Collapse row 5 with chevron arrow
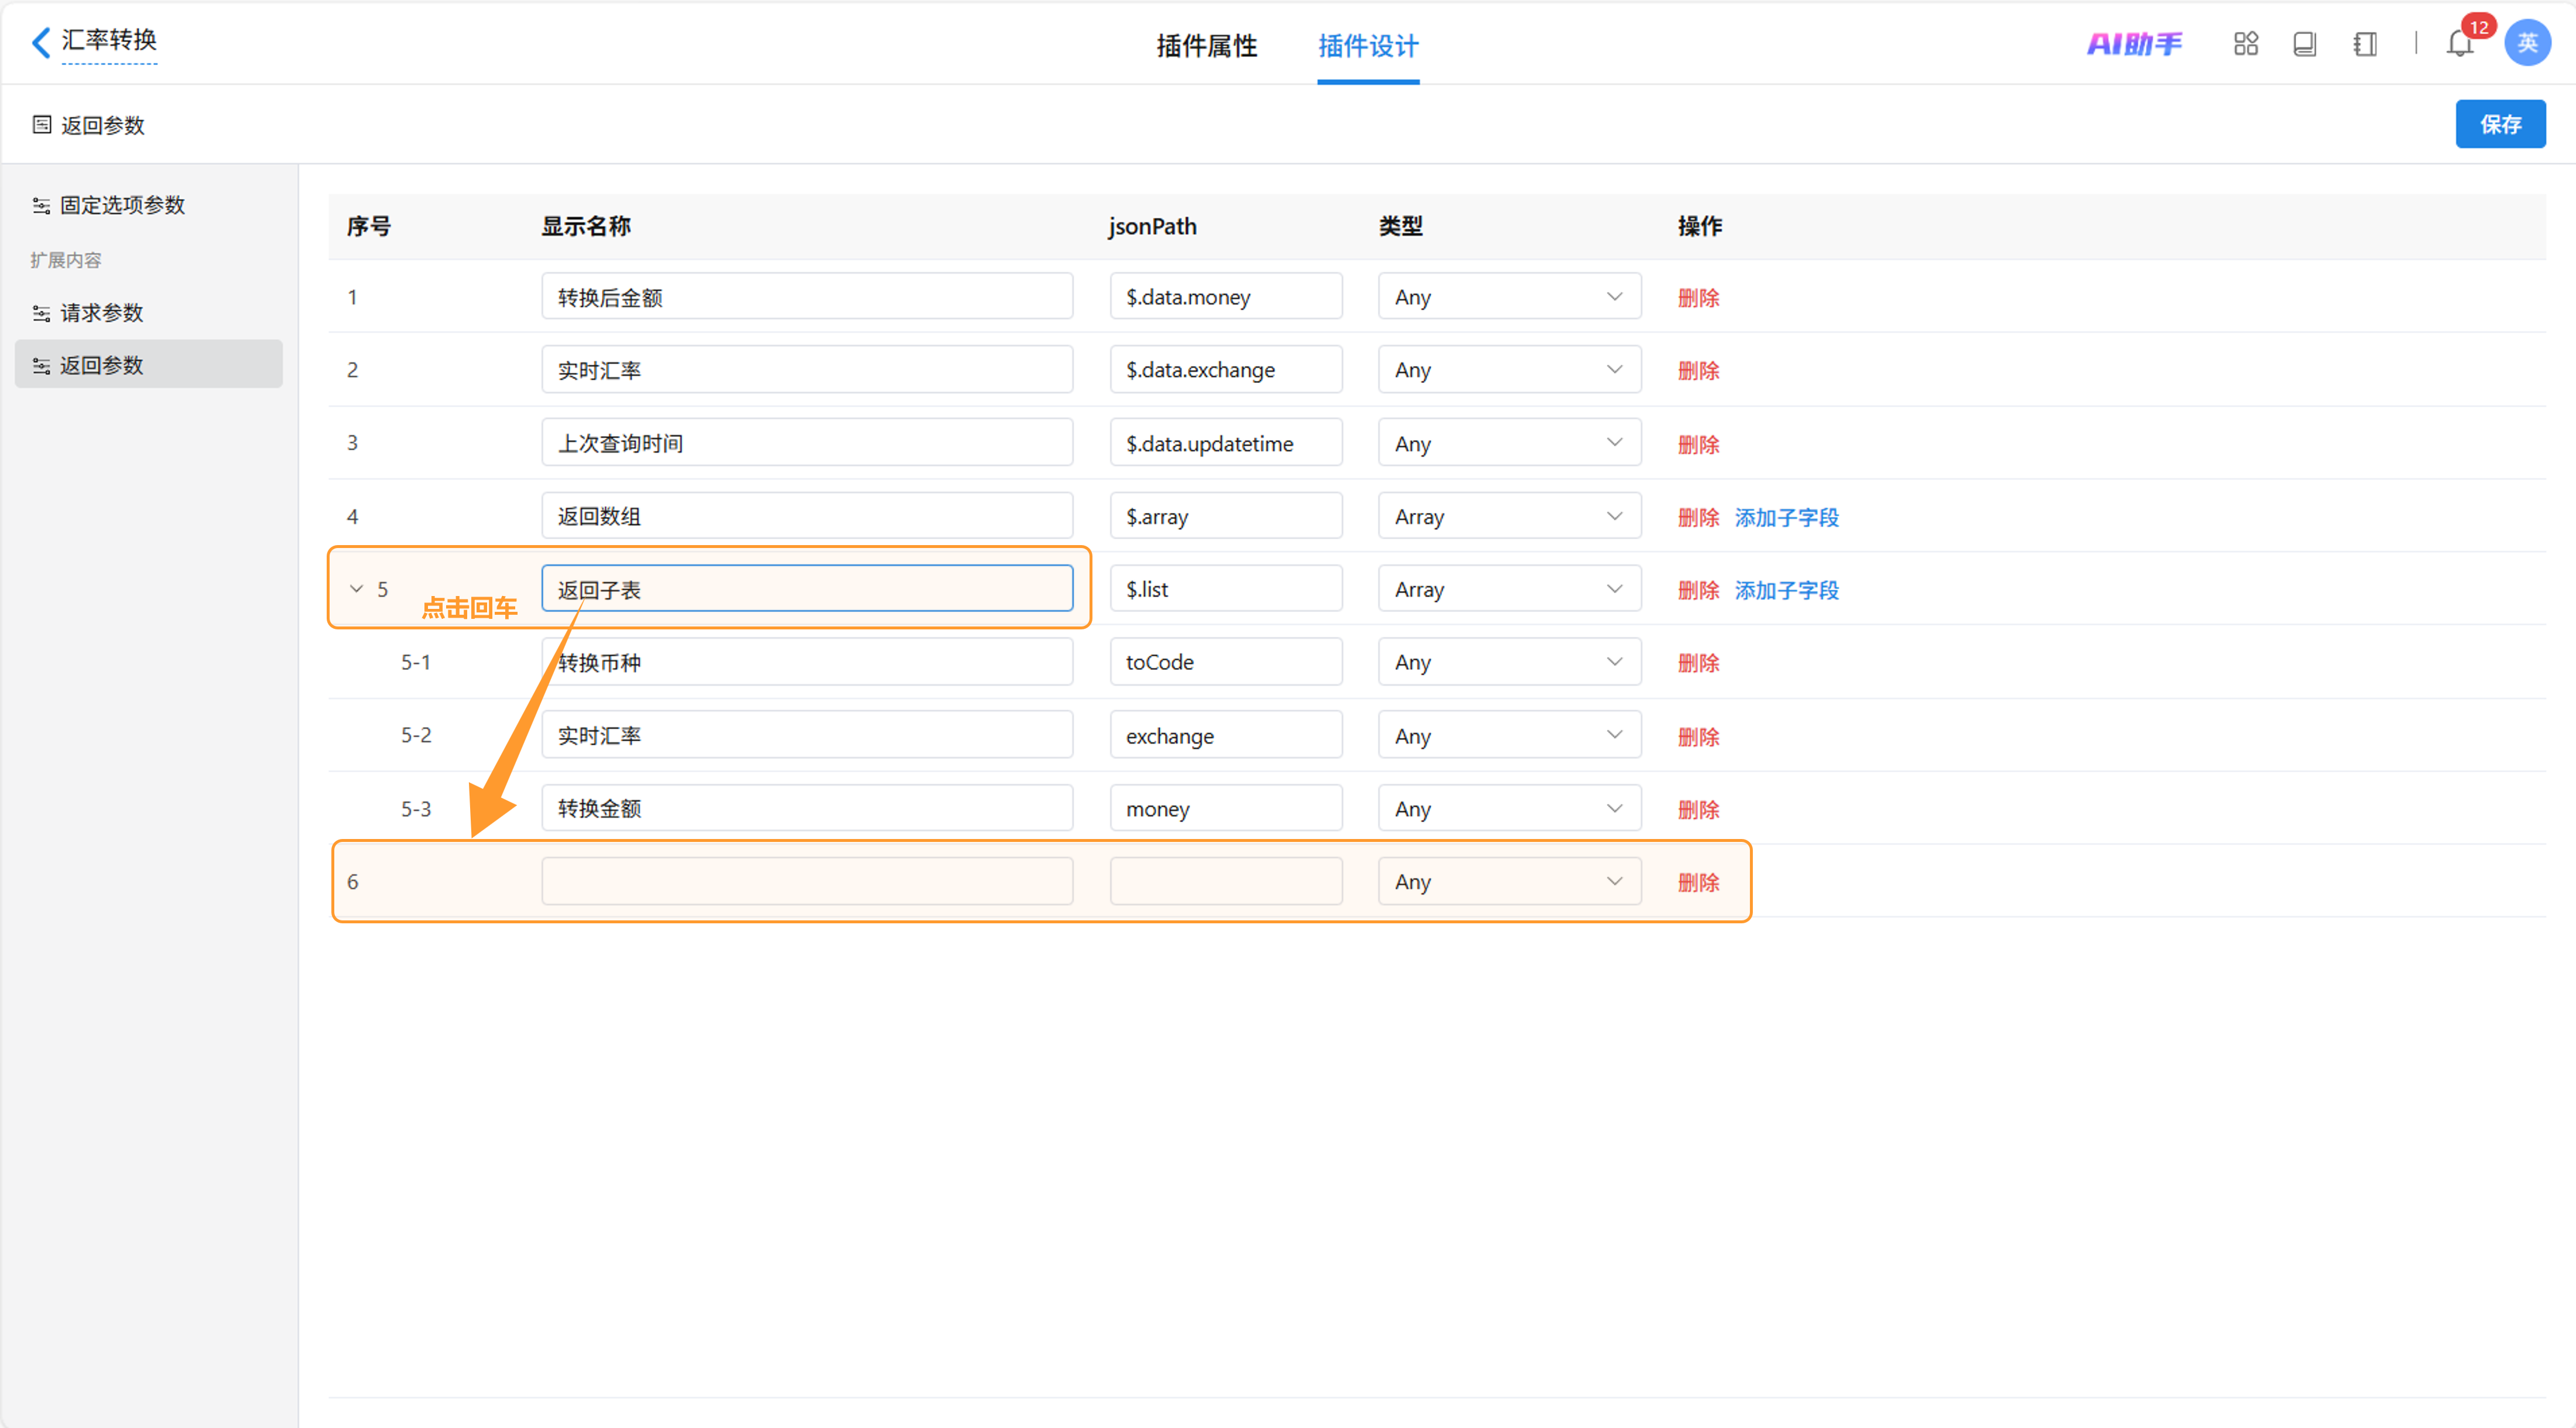 point(356,589)
